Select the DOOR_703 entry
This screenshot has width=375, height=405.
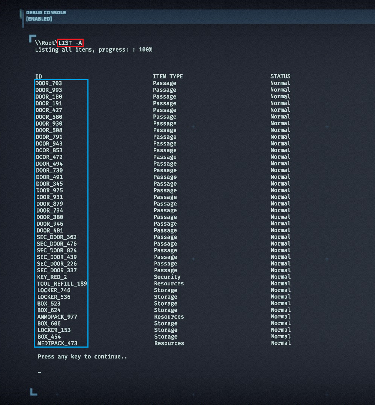(48, 83)
